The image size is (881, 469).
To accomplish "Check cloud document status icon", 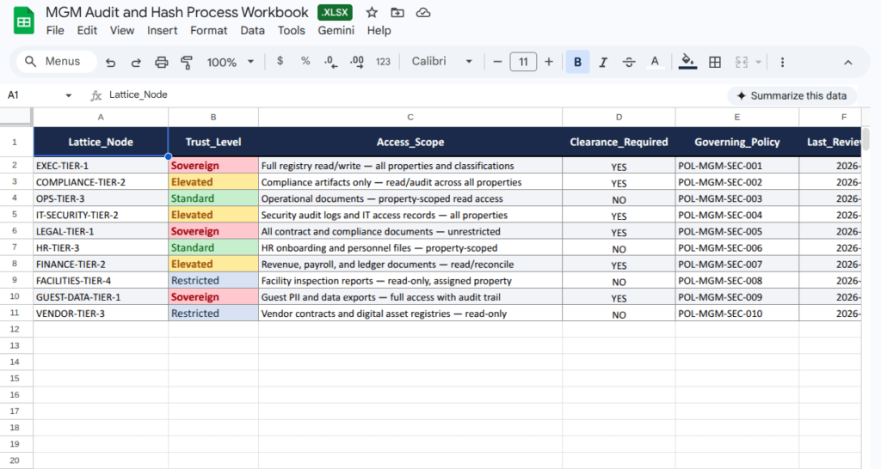I will 422,12.
